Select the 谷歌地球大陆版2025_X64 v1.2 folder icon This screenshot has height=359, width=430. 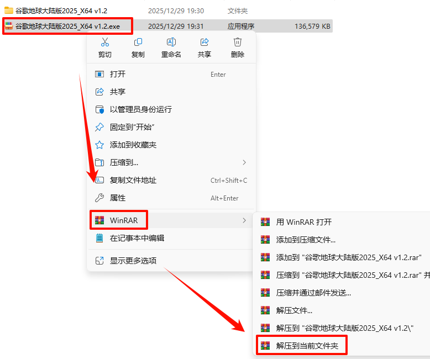[x=9, y=10]
